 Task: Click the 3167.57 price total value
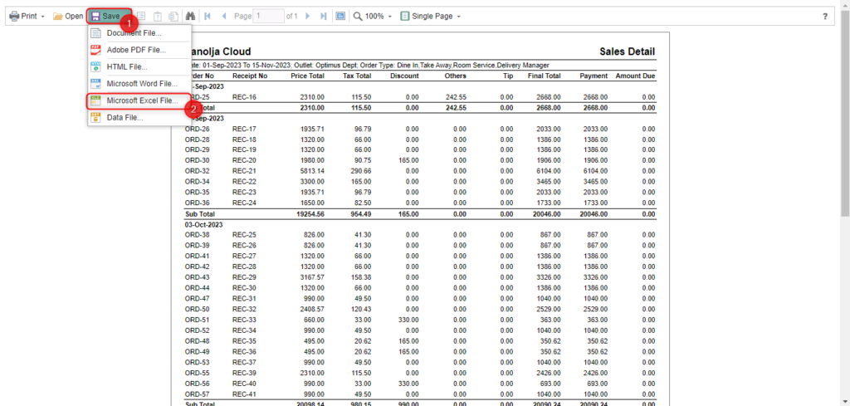coord(313,277)
